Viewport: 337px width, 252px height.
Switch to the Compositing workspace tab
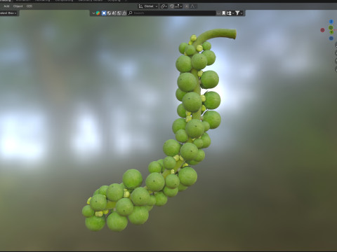[x=64, y=1]
